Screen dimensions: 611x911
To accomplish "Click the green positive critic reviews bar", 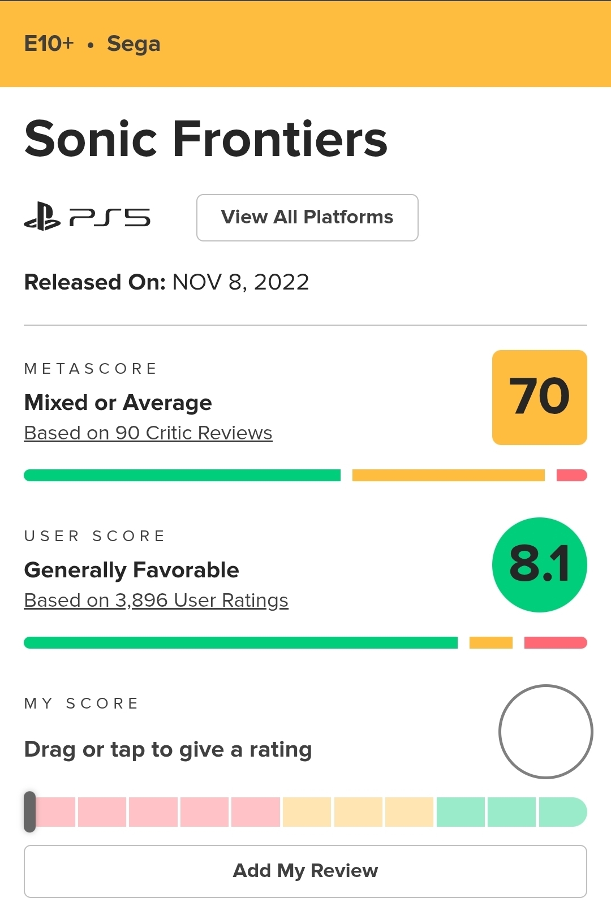I will point(182,476).
